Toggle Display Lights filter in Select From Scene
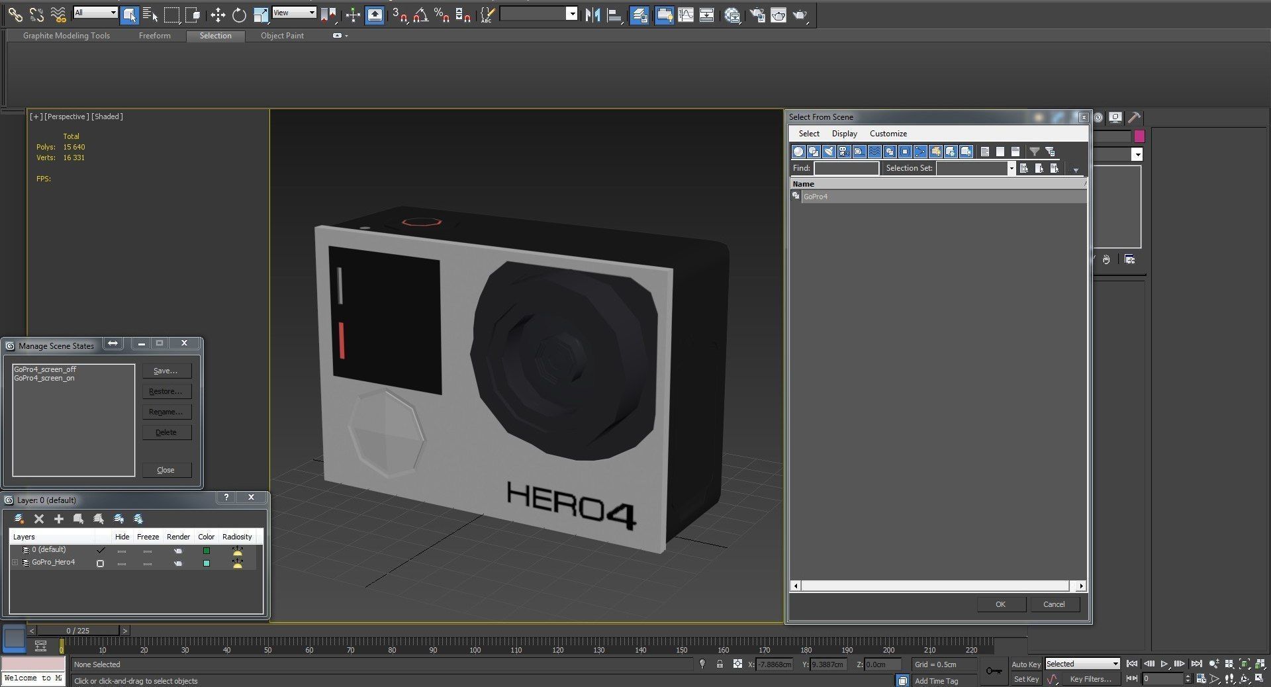This screenshot has height=687, width=1271. [x=829, y=152]
